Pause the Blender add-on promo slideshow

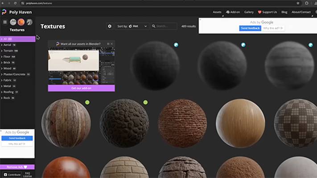[x=108, y=44]
